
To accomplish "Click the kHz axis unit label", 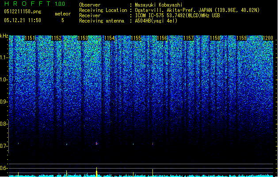I will click(4, 36).
